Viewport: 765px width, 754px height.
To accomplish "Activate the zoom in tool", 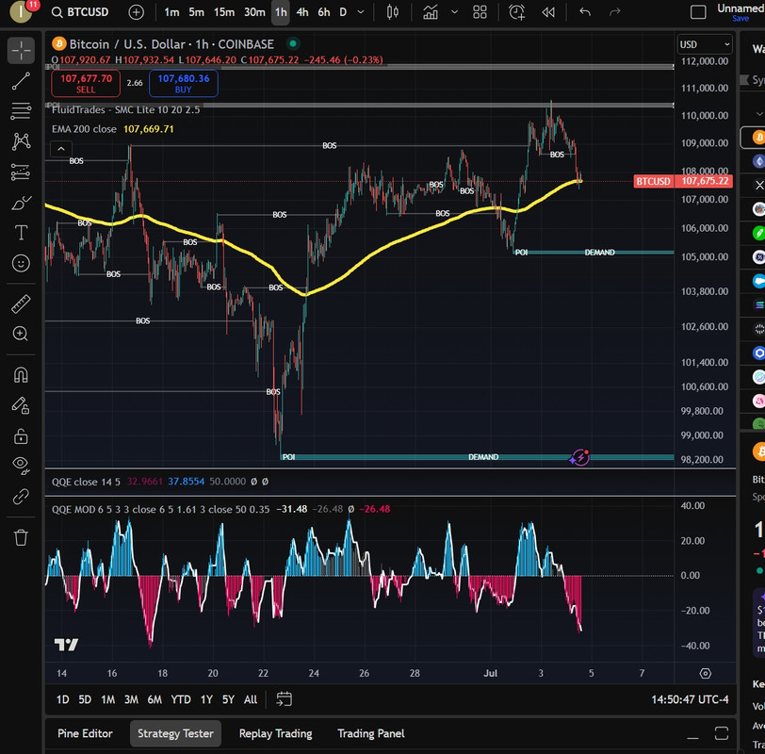I will [x=21, y=334].
